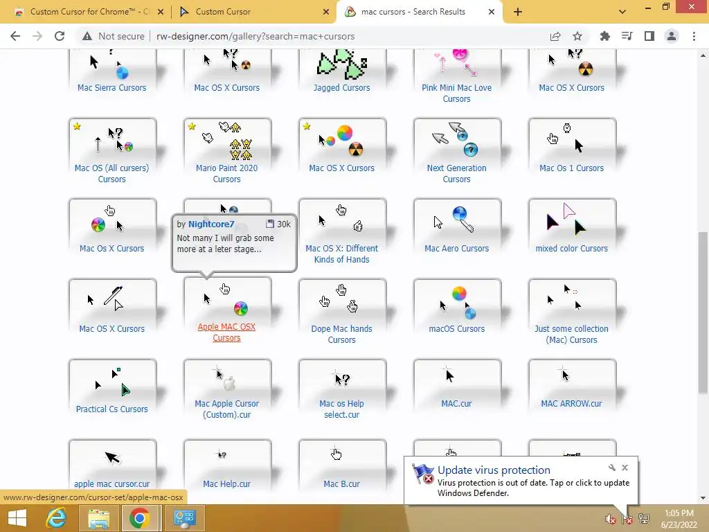Launch Internet Explorer from taskbar

[56, 518]
